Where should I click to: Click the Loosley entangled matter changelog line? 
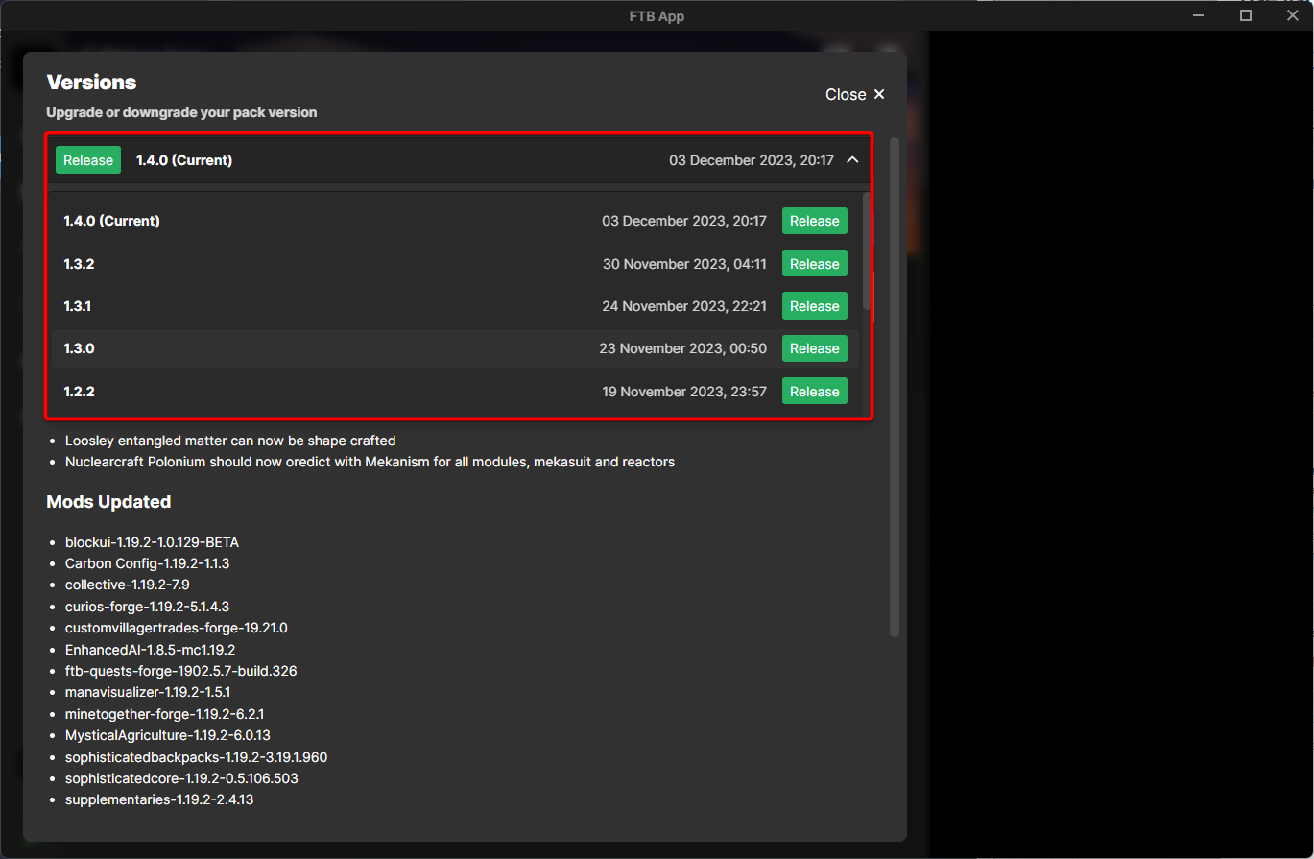[x=230, y=441]
